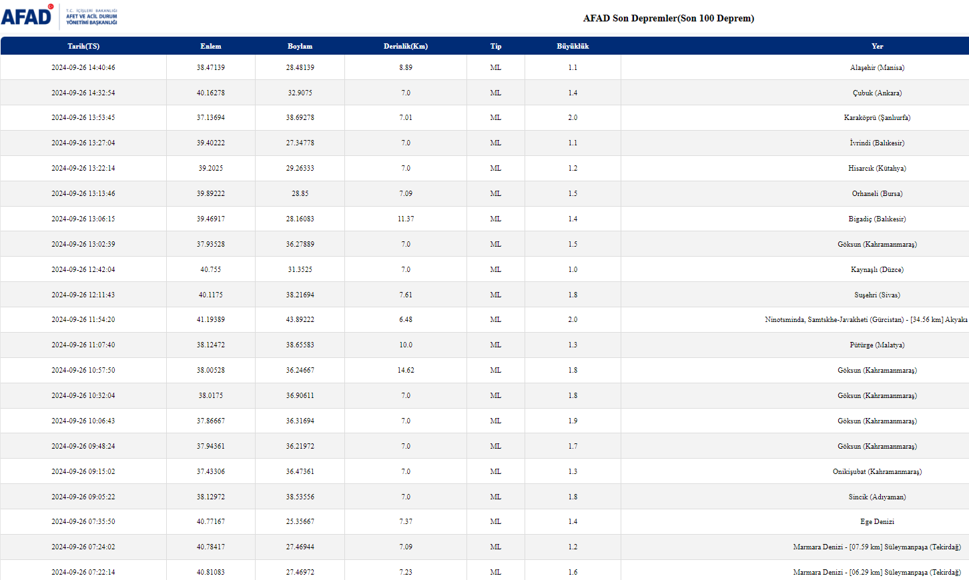Select the Ege Denizi location
The width and height of the screenshot is (969, 580).
pyautogui.click(x=878, y=521)
